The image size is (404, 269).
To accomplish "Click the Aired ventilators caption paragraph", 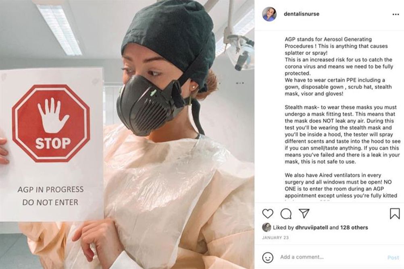I will 341,185.
